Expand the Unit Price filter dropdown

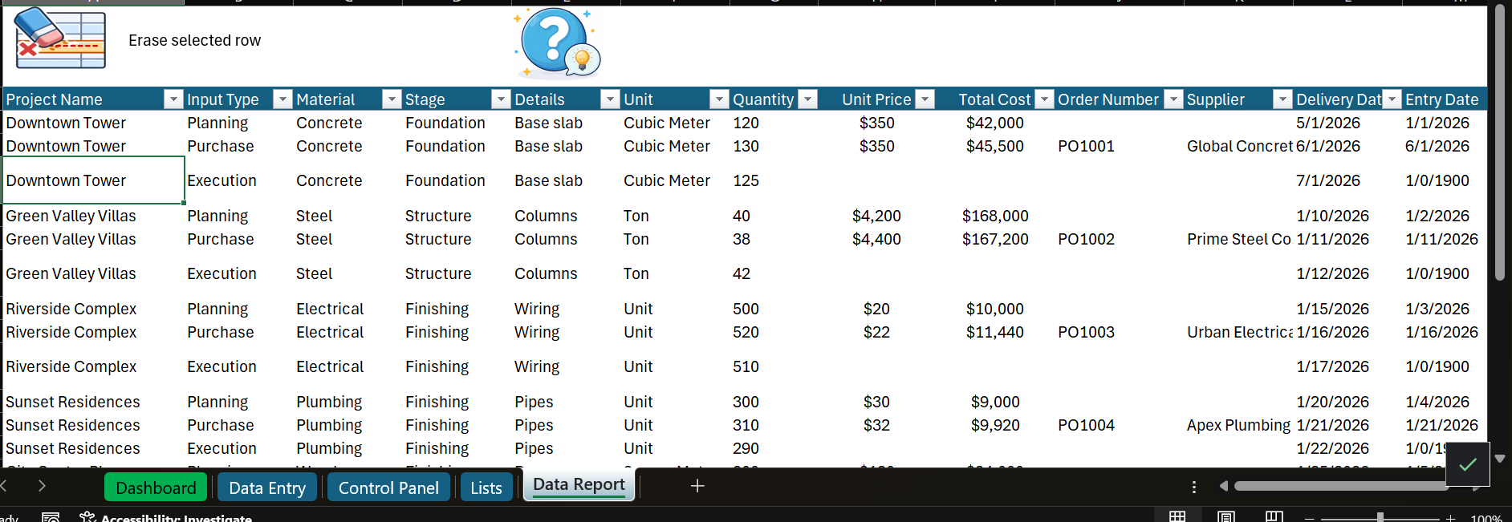pos(925,99)
